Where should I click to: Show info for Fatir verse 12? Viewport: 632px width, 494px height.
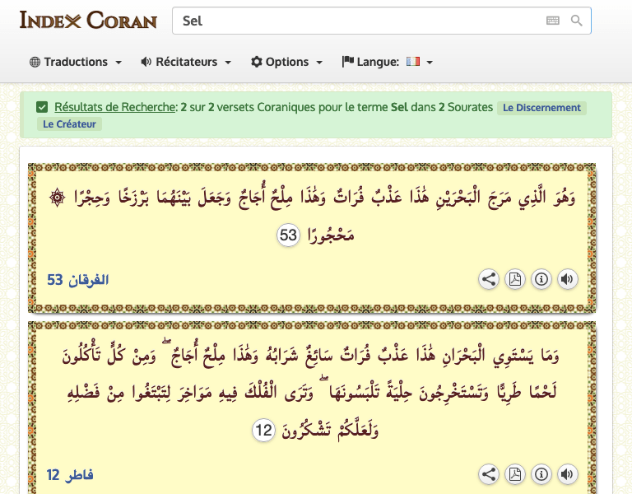click(x=541, y=474)
